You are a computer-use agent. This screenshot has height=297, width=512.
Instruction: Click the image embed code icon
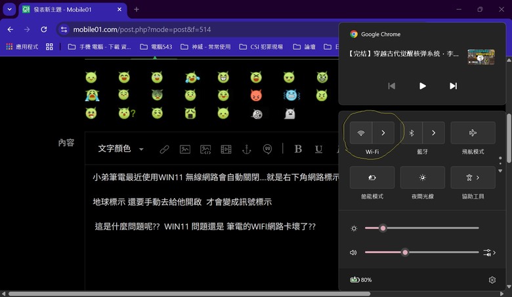205,149
